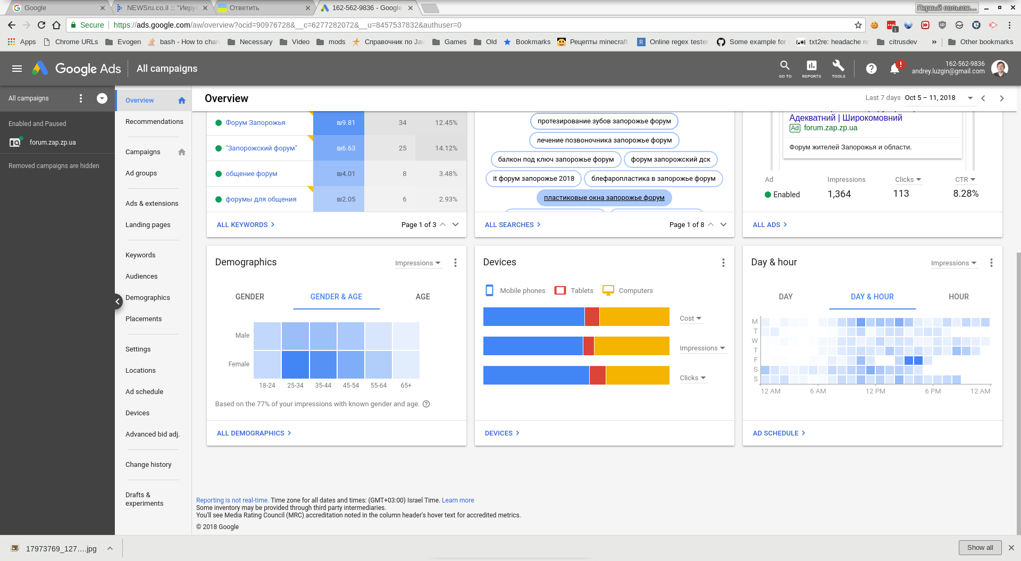
Task: Open the ALL KEYWORDS link
Action: point(245,225)
